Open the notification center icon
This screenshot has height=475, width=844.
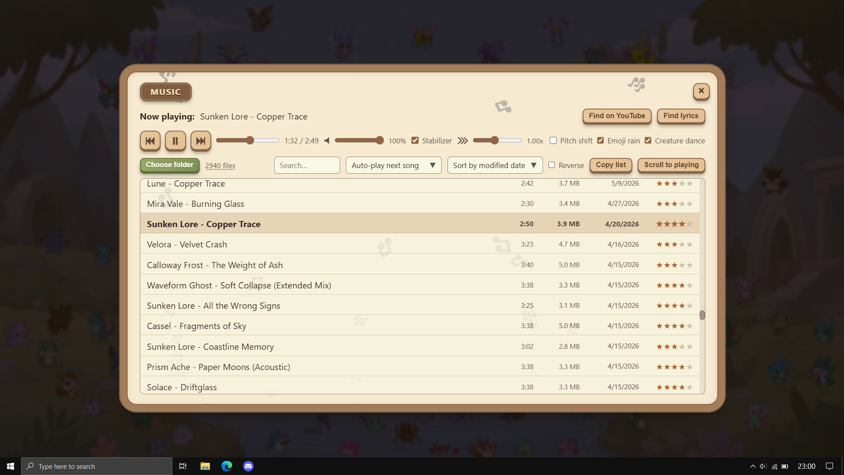(829, 466)
